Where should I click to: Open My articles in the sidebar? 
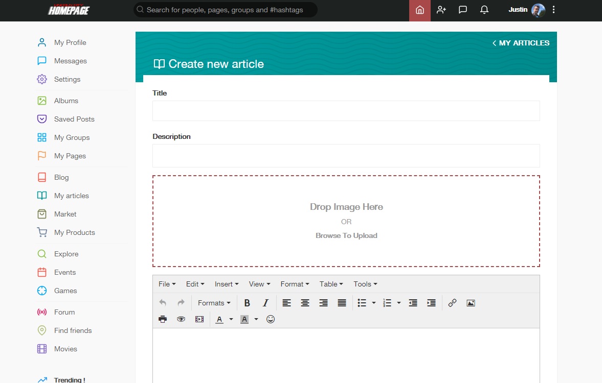coord(72,196)
